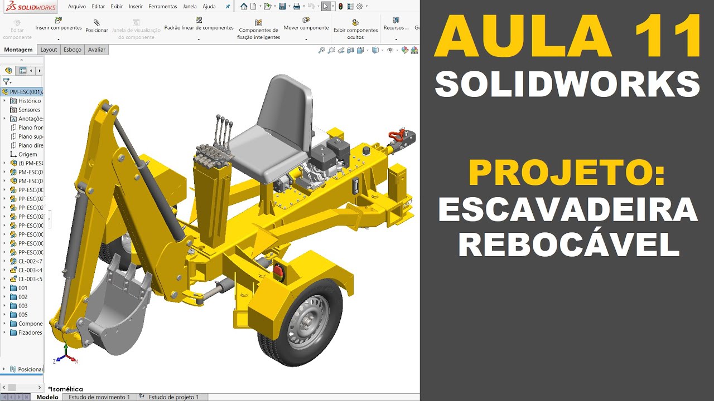The height and width of the screenshot is (401, 714).
Task: Select the CL-002 component in tree
Action: tap(26, 261)
